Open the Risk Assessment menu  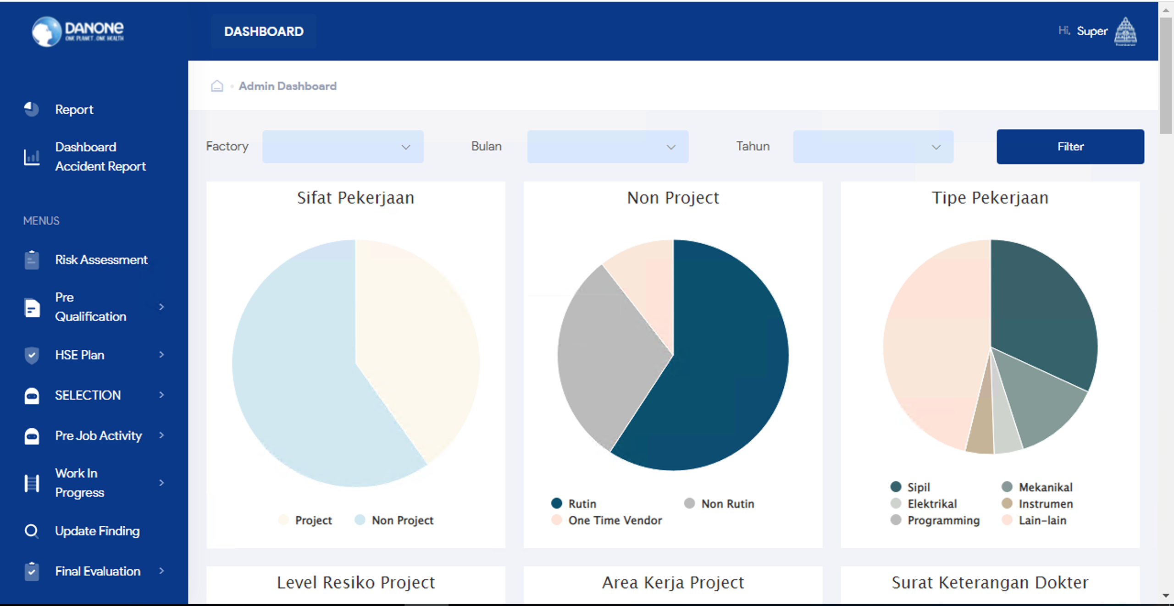(x=101, y=259)
